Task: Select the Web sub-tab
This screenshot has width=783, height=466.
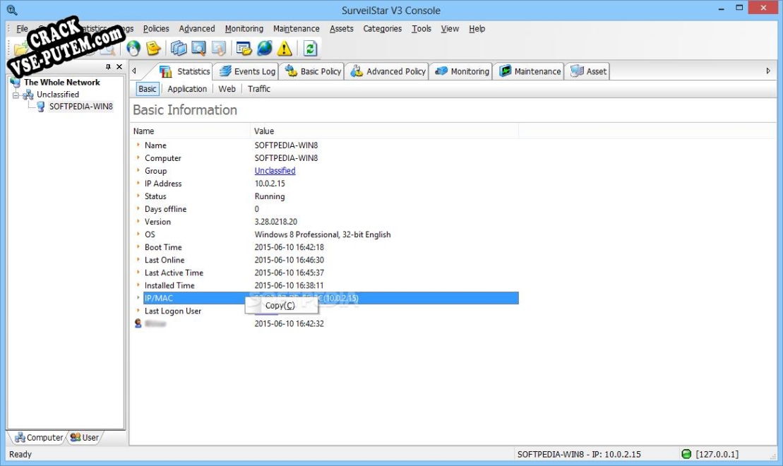Action: click(x=227, y=89)
